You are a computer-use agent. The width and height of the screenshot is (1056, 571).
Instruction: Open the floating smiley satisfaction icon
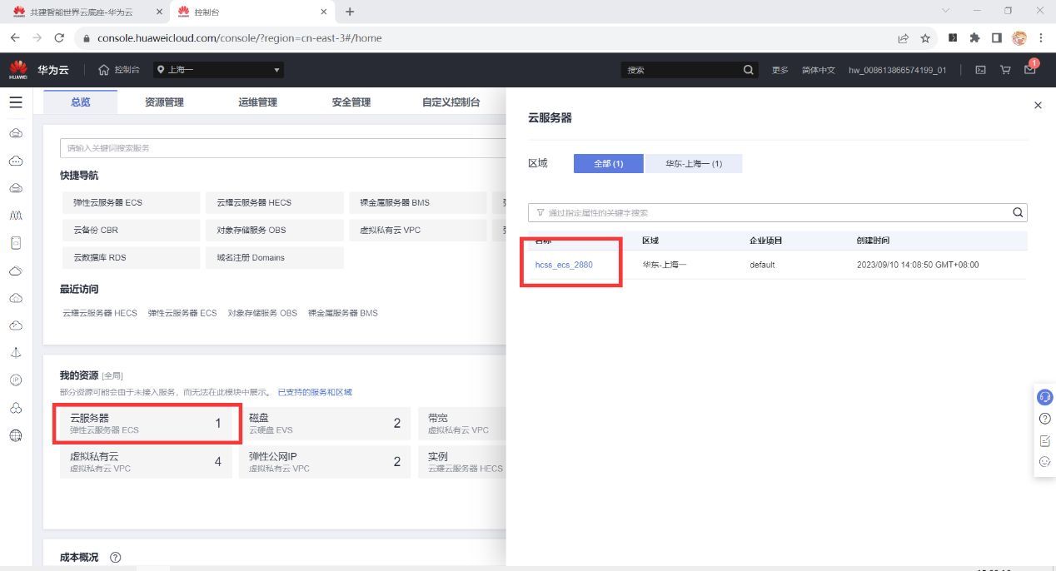click(1044, 462)
